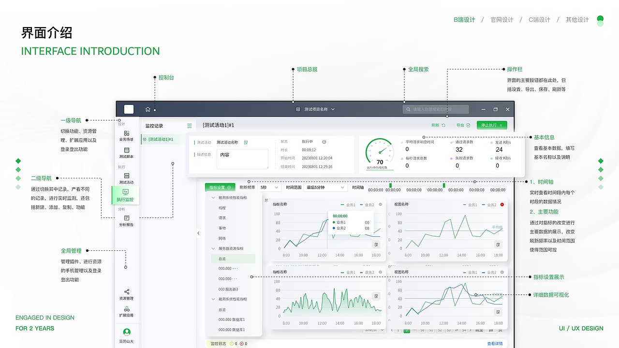
Task: Toggle 业务1 legend on the top-left chart
Action: tap(348, 205)
